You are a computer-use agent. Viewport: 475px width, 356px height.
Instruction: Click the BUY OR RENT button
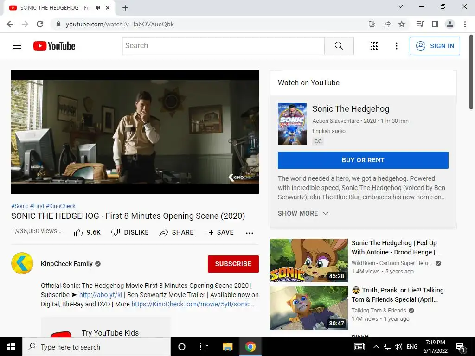tap(363, 160)
